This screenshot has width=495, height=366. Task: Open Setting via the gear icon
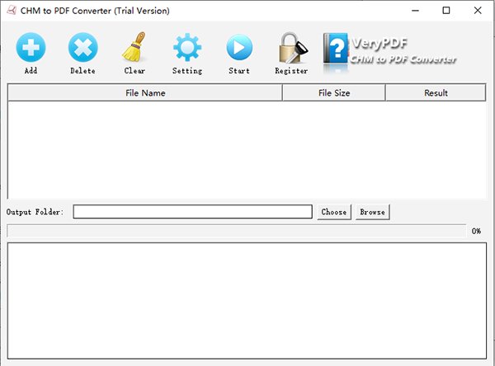186,48
